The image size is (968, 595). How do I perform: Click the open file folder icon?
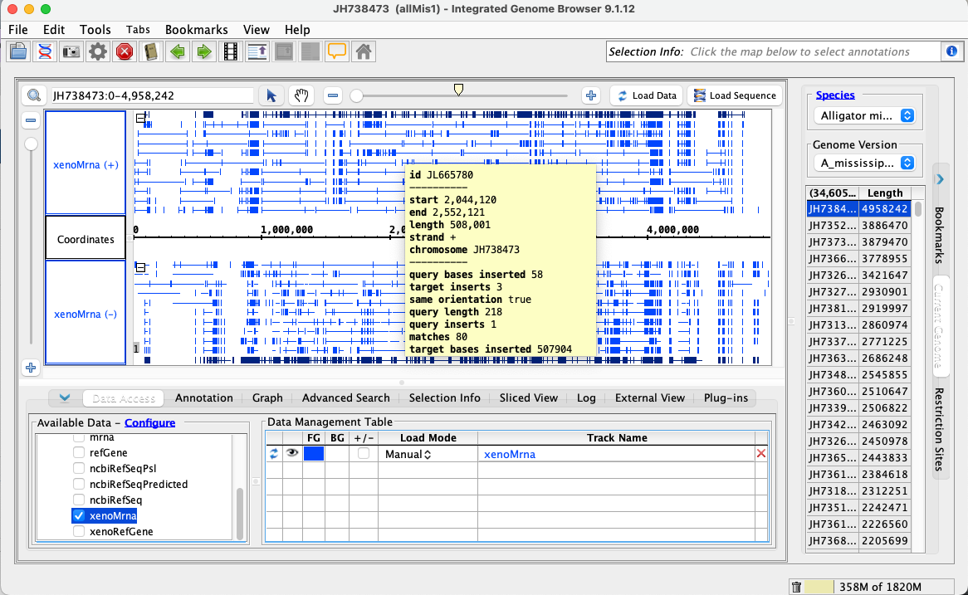coord(18,51)
